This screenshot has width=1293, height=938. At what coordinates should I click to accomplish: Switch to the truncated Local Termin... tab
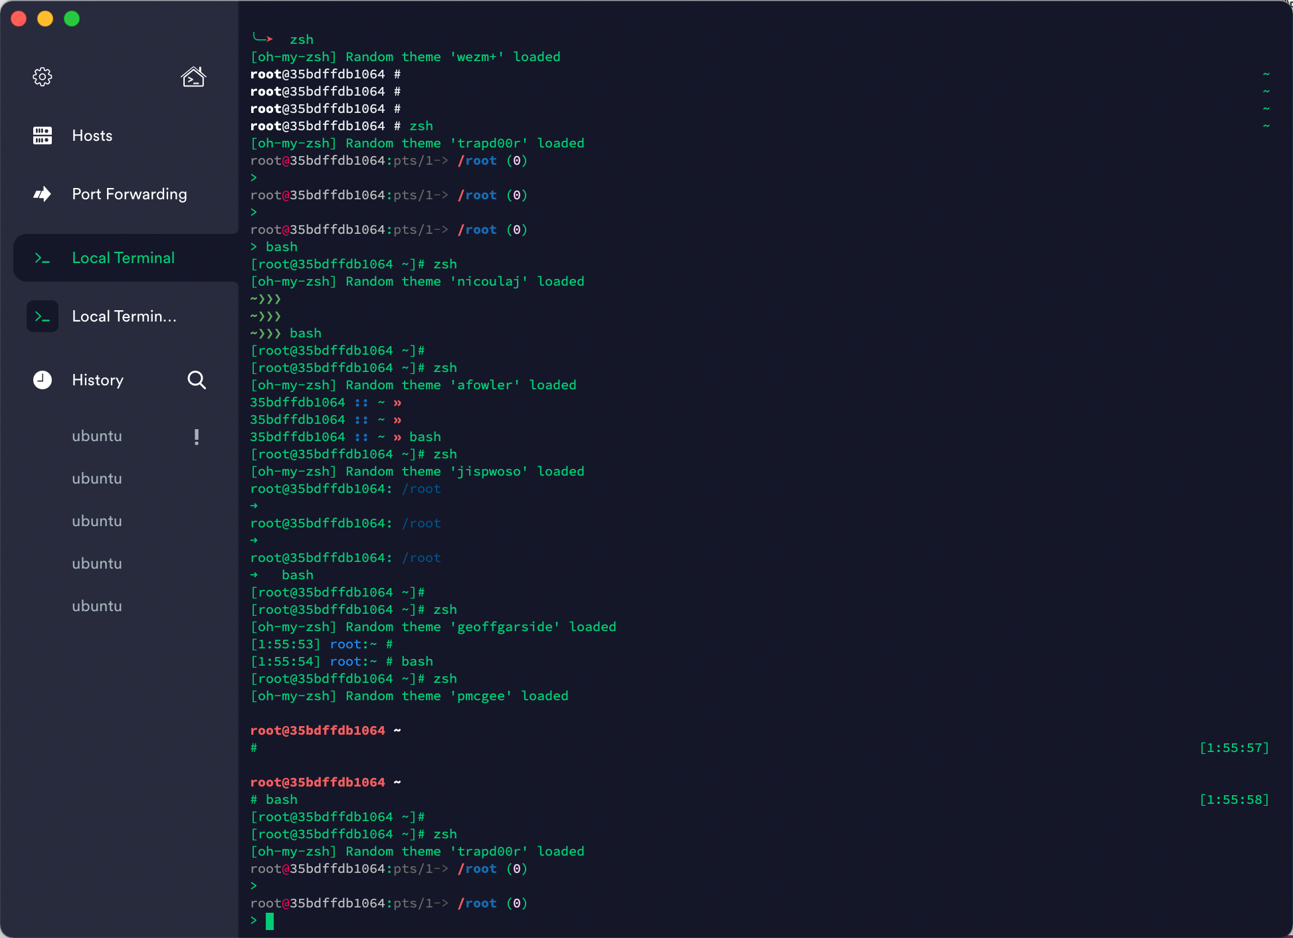point(124,316)
